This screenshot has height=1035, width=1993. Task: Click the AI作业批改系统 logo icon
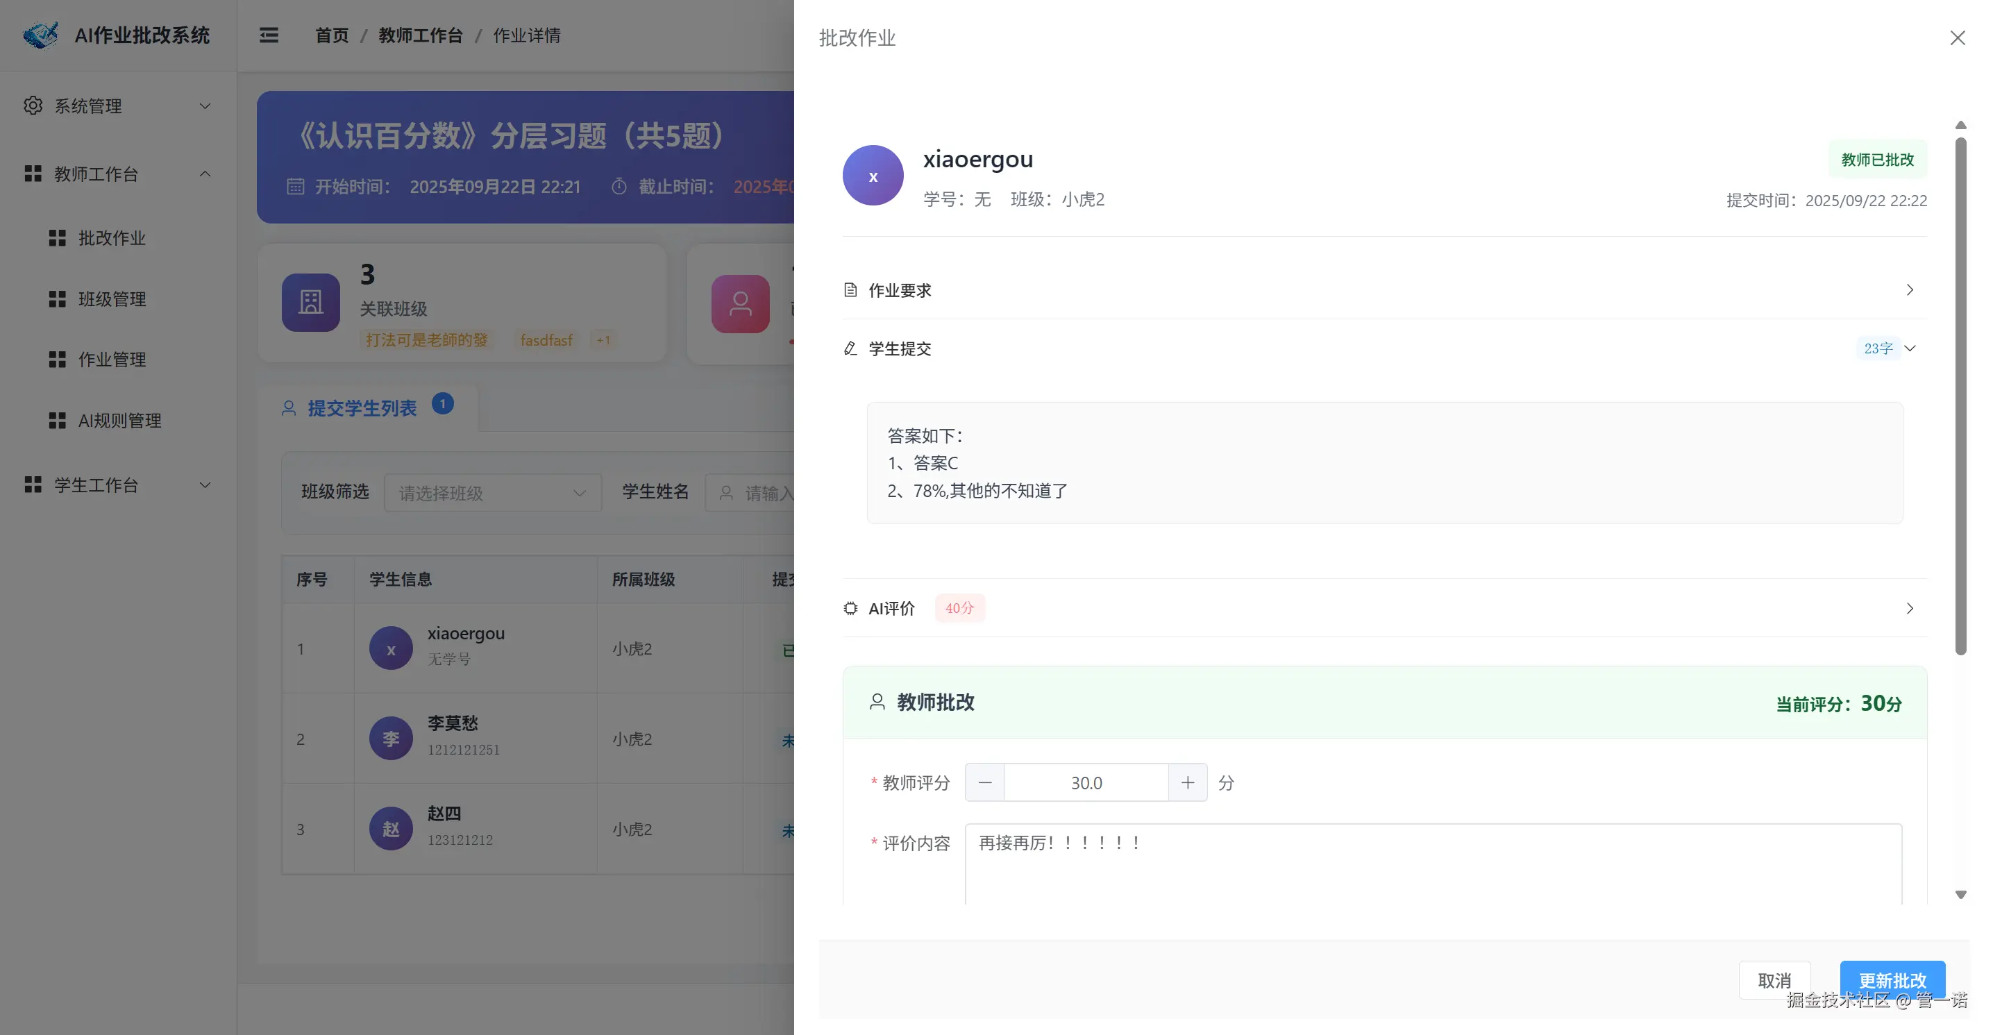(x=41, y=35)
